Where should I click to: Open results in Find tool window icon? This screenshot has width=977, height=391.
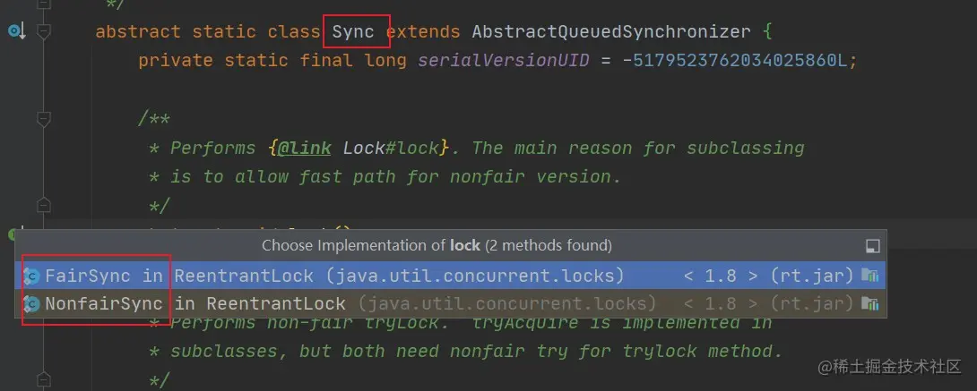(x=873, y=245)
